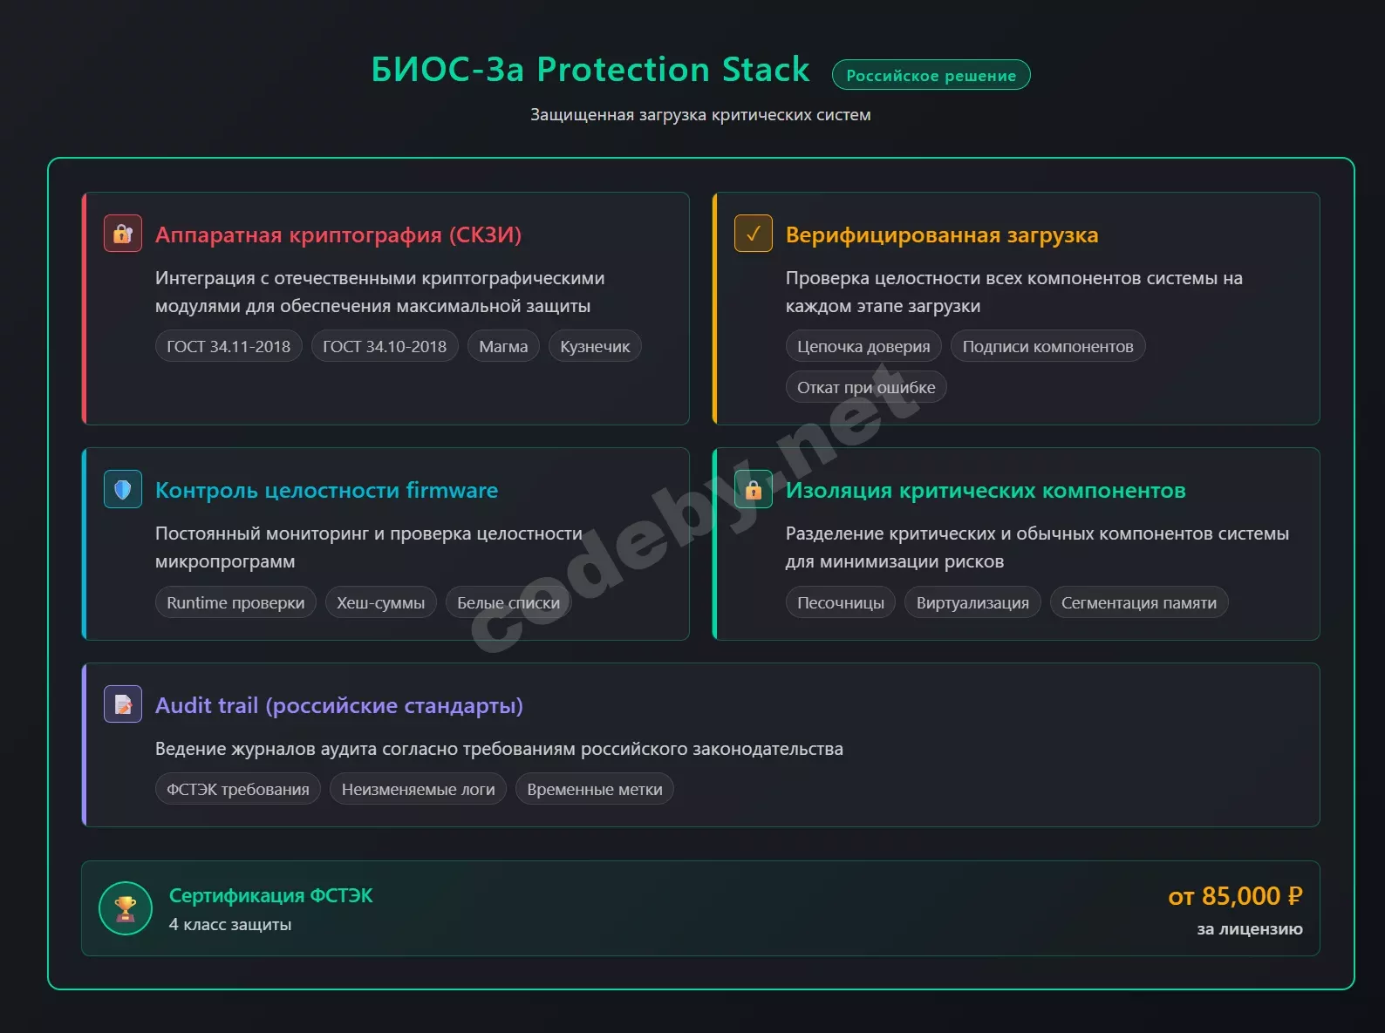Click the red padlock icon for Аппаратная криптография
The height and width of the screenshot is (1033, 1385).
tap(122, 233)
